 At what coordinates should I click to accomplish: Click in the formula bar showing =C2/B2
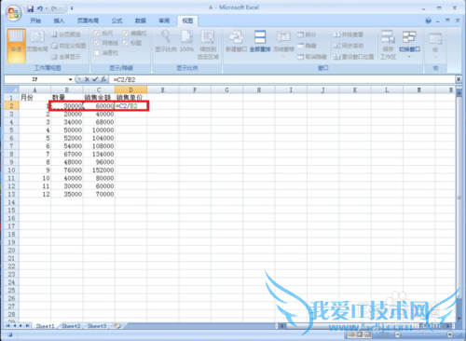282,79
